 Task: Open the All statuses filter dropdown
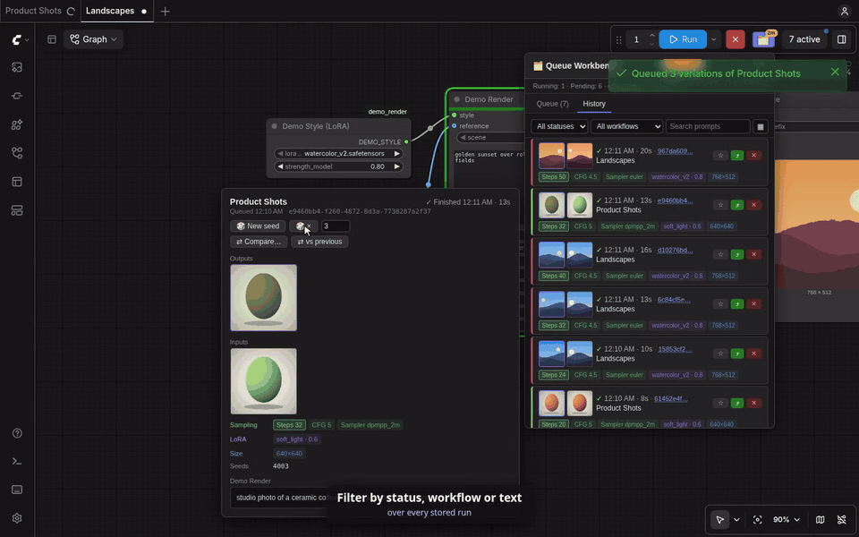[558, 126]
